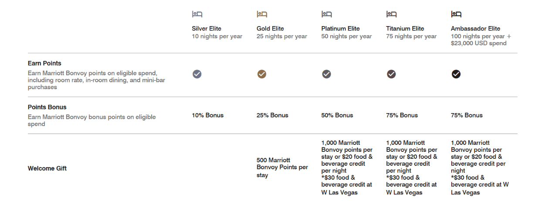Click the Platinum Elite bed icon
This screenshot has width=555, height=201.
click(326, 14)
